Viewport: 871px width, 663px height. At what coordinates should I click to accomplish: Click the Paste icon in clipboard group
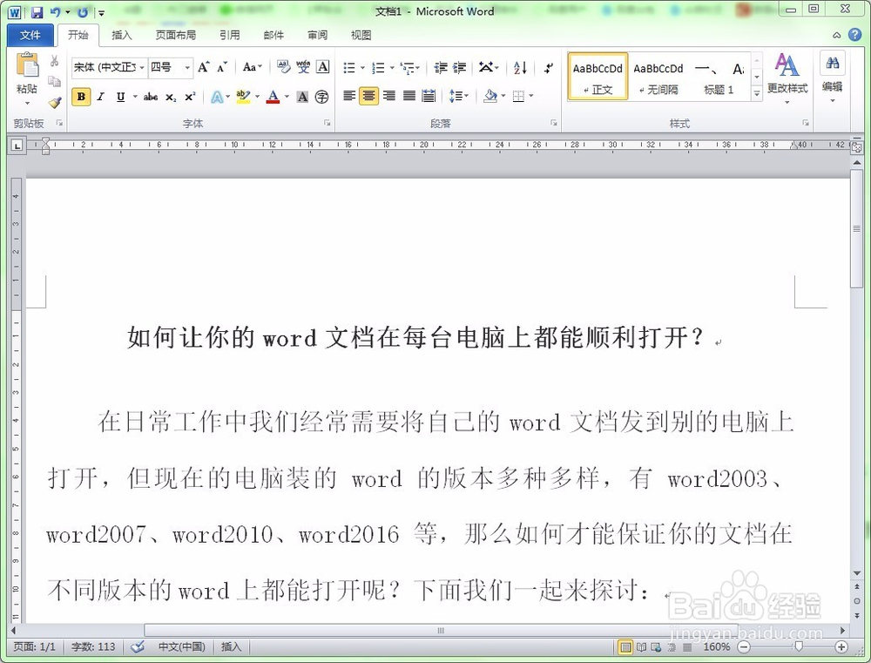pyautogui.click(x=27, y=65)
